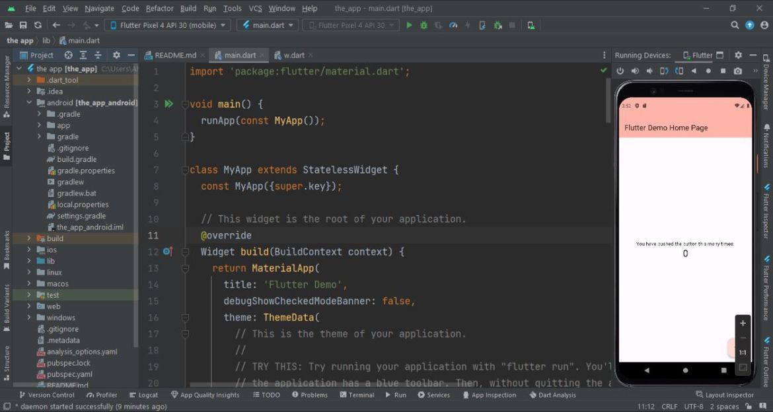The height and width of the screenshot is (412, 773).
Task: Open the device selector Flutter Pixel 4 dropdown
Action: click(x=166, y=25)
